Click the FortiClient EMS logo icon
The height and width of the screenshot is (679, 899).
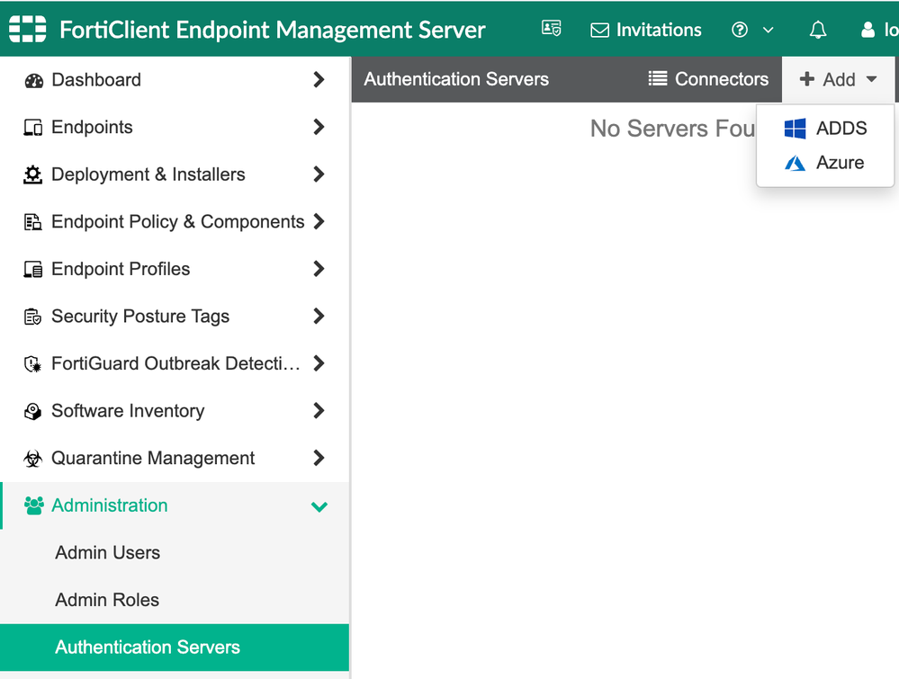[x=27, y=30]
